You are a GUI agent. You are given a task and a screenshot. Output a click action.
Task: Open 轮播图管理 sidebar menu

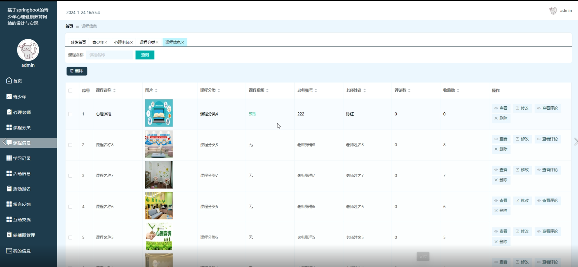click(x=21, y=235)
